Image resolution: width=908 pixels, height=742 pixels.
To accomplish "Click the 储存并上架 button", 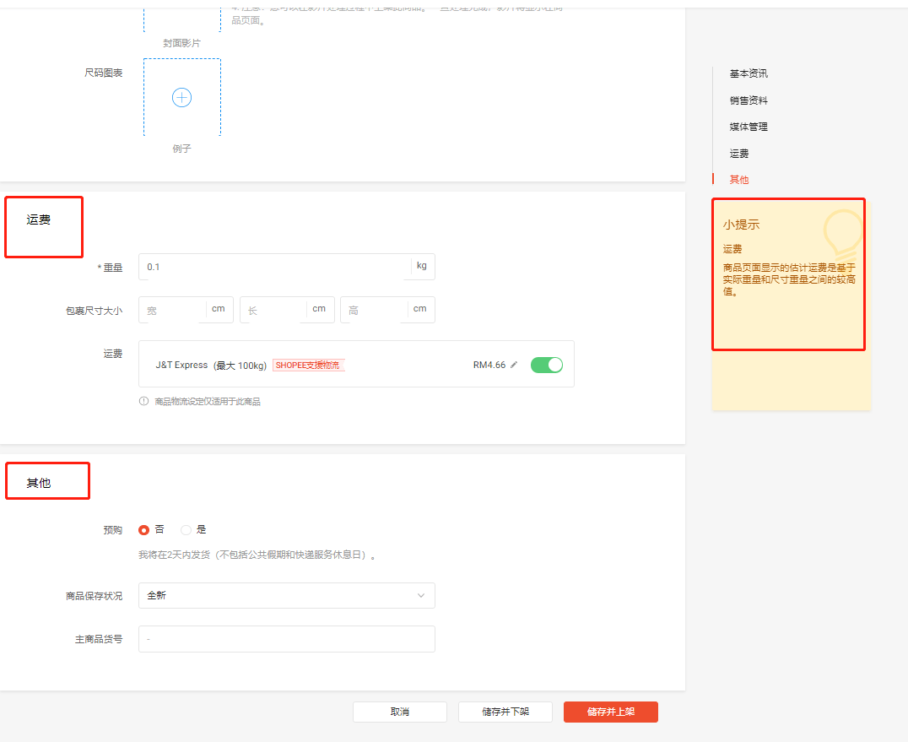I will point(610,712).
